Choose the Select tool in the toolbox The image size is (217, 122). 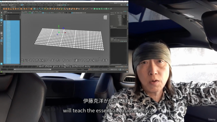pos(1,13)
